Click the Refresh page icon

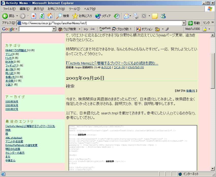(x=42, y=16)
